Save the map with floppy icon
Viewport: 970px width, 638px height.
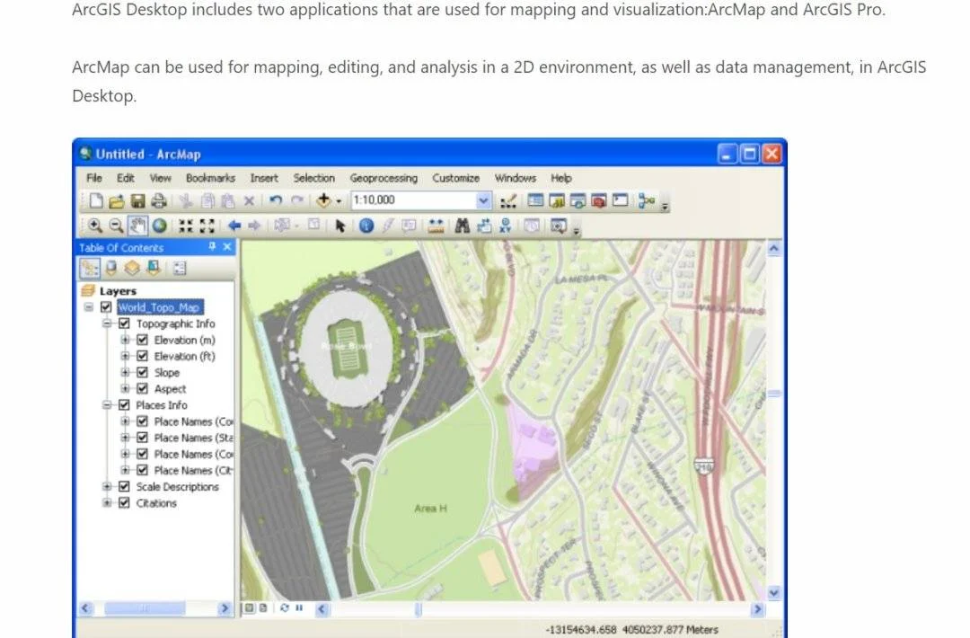(x=137, y=200)
